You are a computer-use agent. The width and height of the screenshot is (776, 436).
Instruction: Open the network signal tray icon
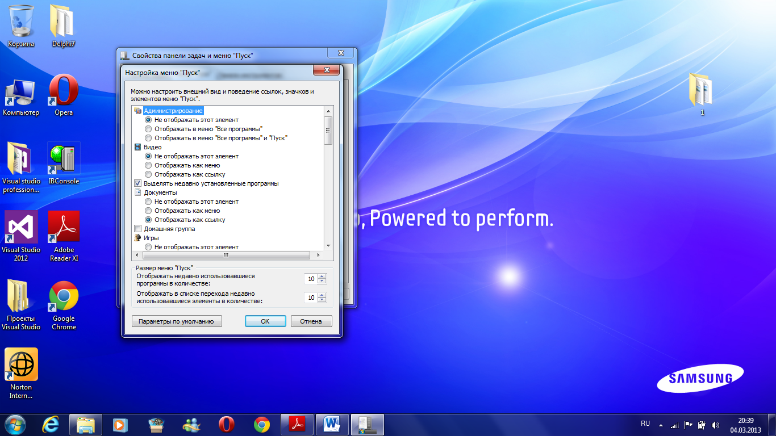pyautogui.click(x=674, y=425)
